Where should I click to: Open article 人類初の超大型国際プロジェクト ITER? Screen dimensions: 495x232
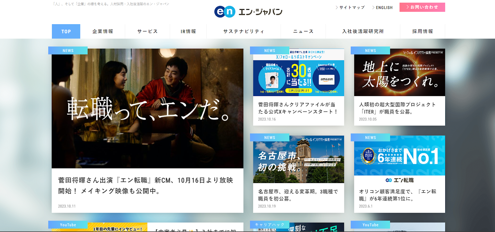coord(398,108)
